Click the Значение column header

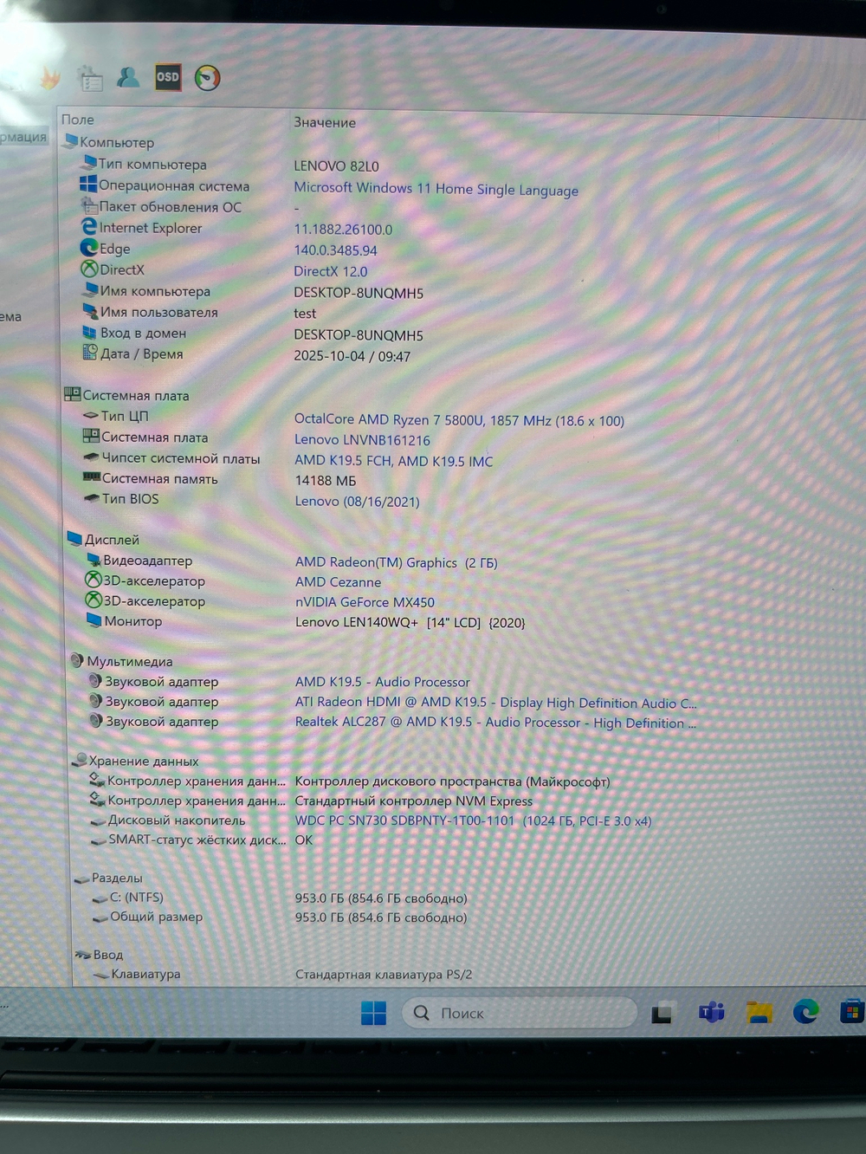[x=325, y=122]
